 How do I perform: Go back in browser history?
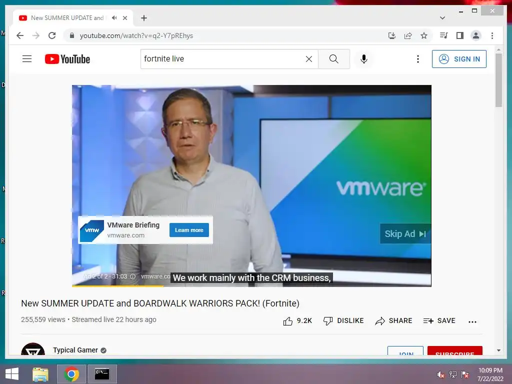click(20, 35)
